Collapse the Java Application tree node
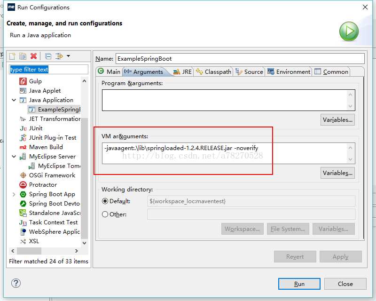376x301 pixels. (x=14, y=100)
